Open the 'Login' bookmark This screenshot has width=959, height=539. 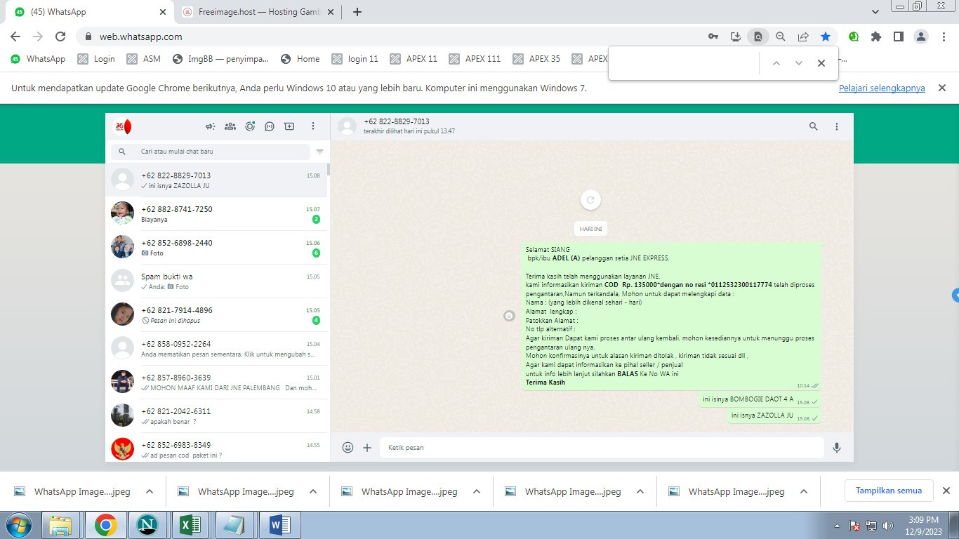pos(96,59)
